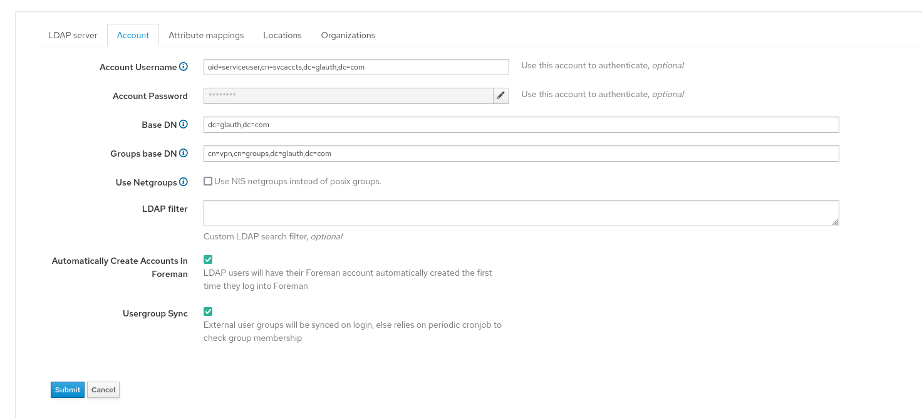This screenshot has width=922, height=418.
Task: Select the Locations tab
Action: coord(282,35)
